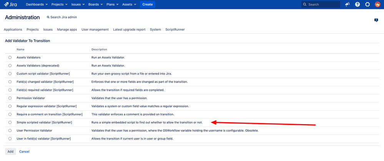Select Assets Validators (deprecated) radio button
384x161 pixels.
10,66
